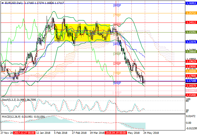Click the [0/8]P level label

click(117, 83)
